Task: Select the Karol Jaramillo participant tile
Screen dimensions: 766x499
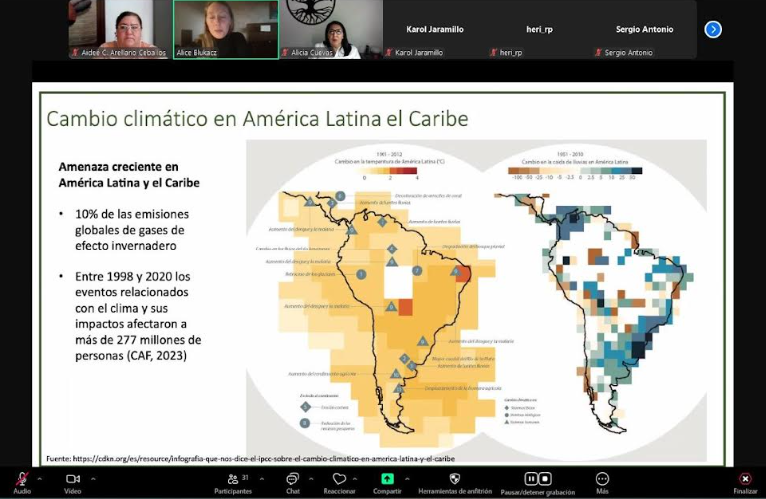Action: click(x=435, y=30)
